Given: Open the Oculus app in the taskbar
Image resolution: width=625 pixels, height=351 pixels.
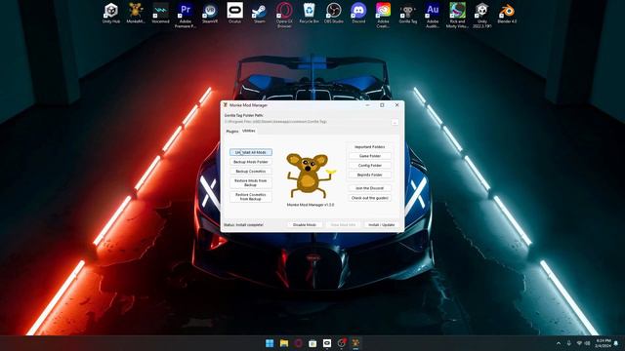Looking at the screenshot, I should point(327,343).
